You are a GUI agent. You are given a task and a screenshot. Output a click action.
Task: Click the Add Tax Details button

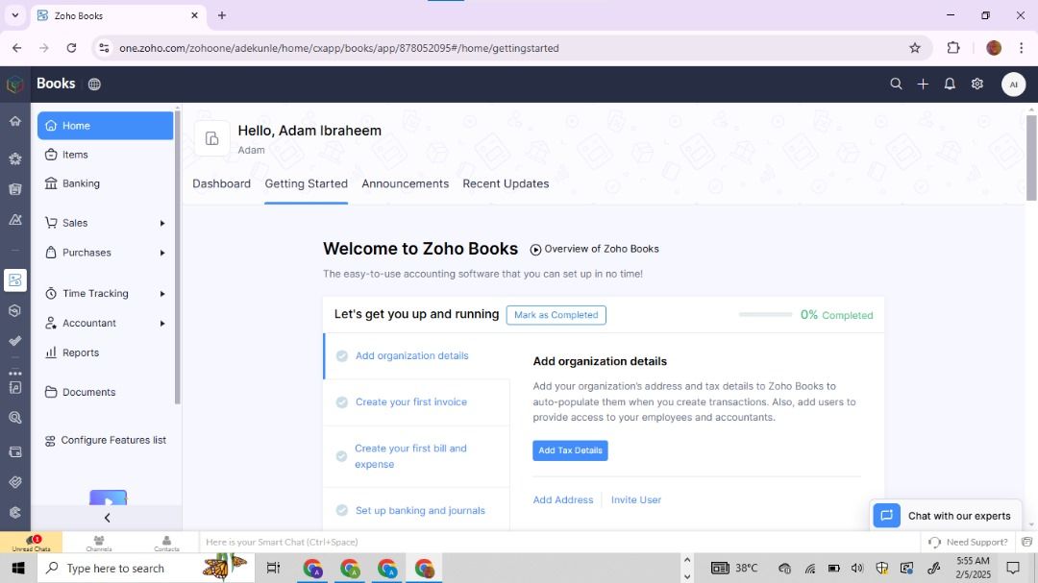[570, 450]
